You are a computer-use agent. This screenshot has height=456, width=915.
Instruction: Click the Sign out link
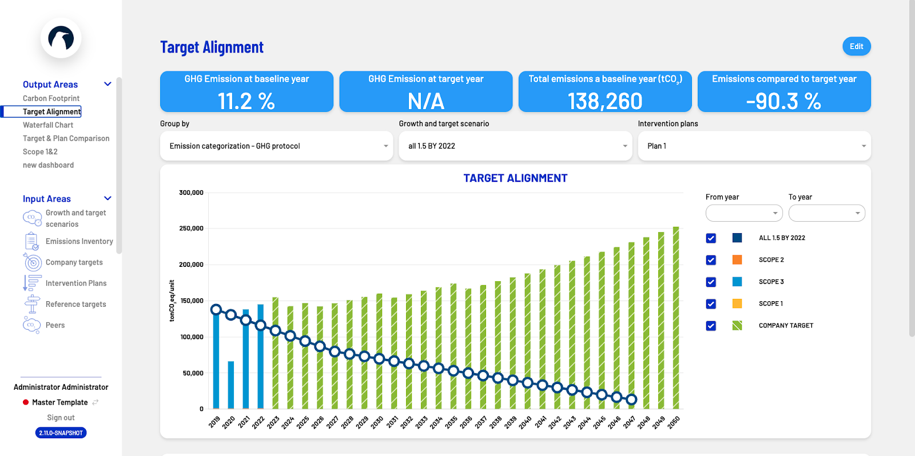[61, 418]
